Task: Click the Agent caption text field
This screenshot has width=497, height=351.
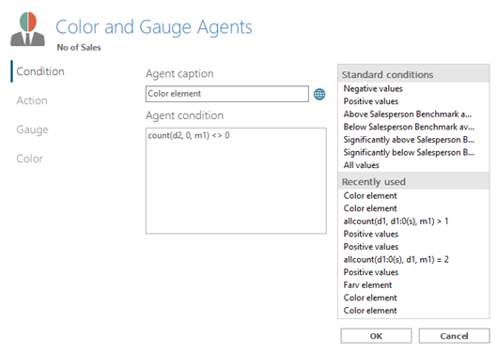Action: pos(227,94)
